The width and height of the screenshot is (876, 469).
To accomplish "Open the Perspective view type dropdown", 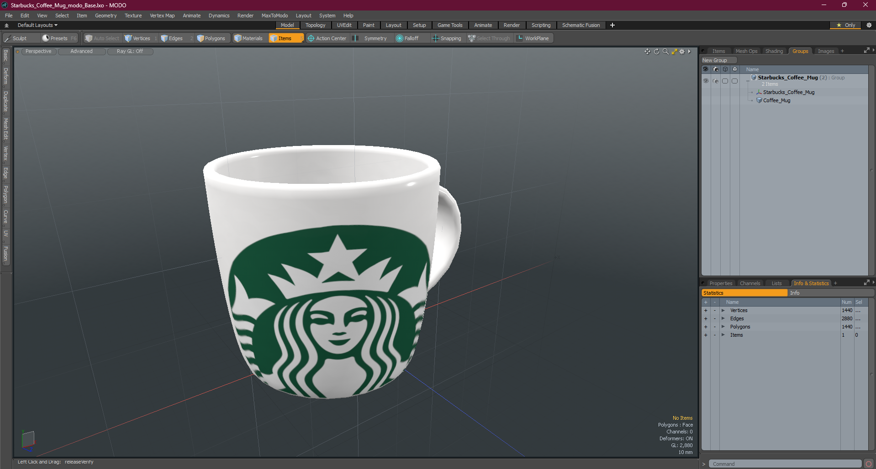I will click(x=38, y=52).
